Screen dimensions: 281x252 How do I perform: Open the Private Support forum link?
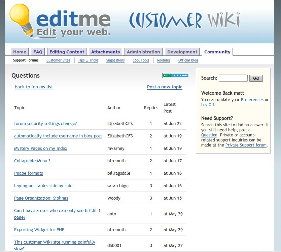pos(246,145)
